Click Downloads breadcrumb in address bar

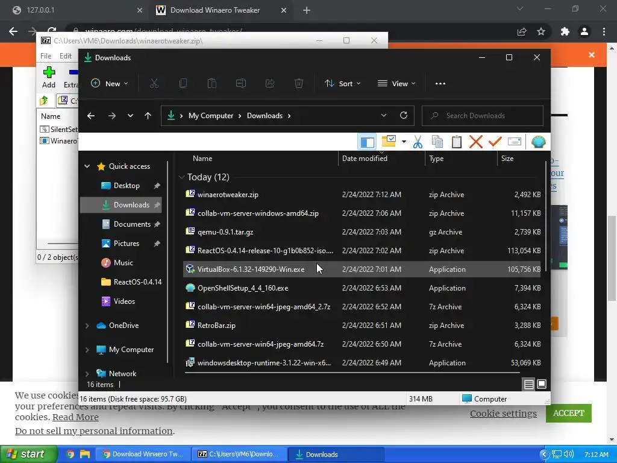pyautogui.click(x=265, y=116)
